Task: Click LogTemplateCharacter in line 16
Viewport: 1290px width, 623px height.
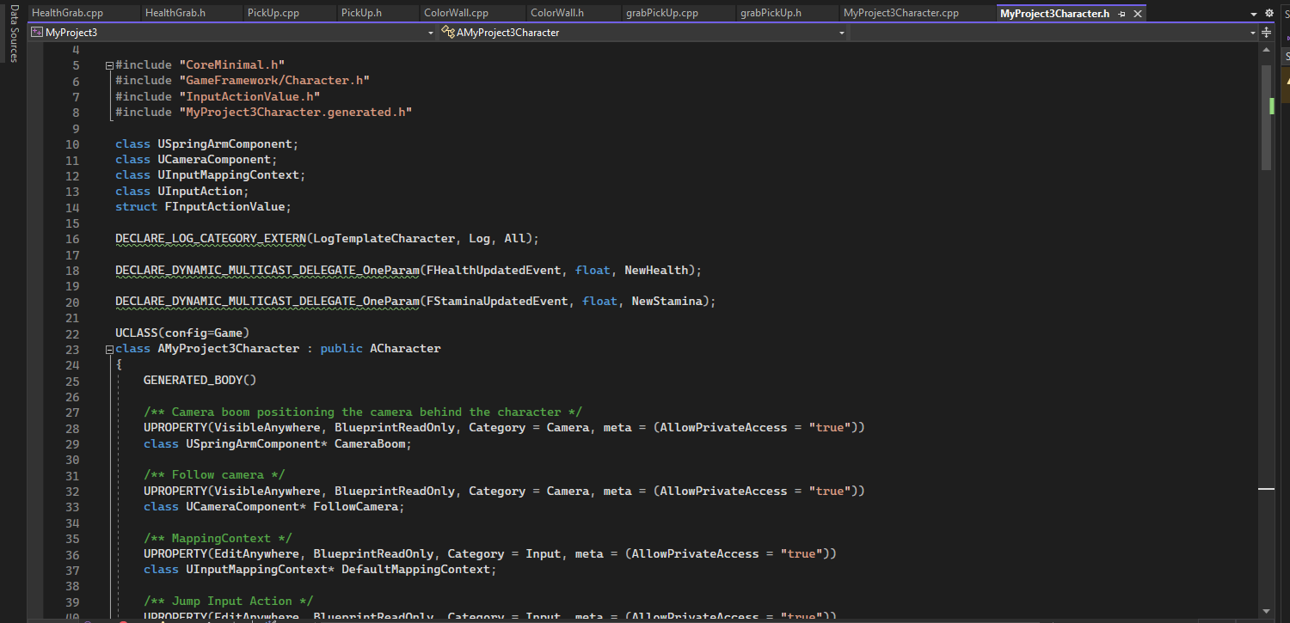Action: coord(384,239)
